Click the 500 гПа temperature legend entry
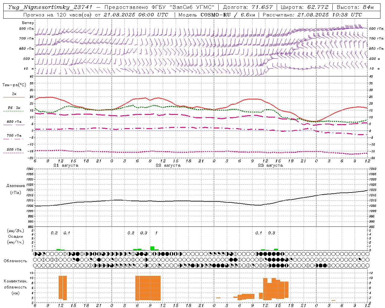 14,149
